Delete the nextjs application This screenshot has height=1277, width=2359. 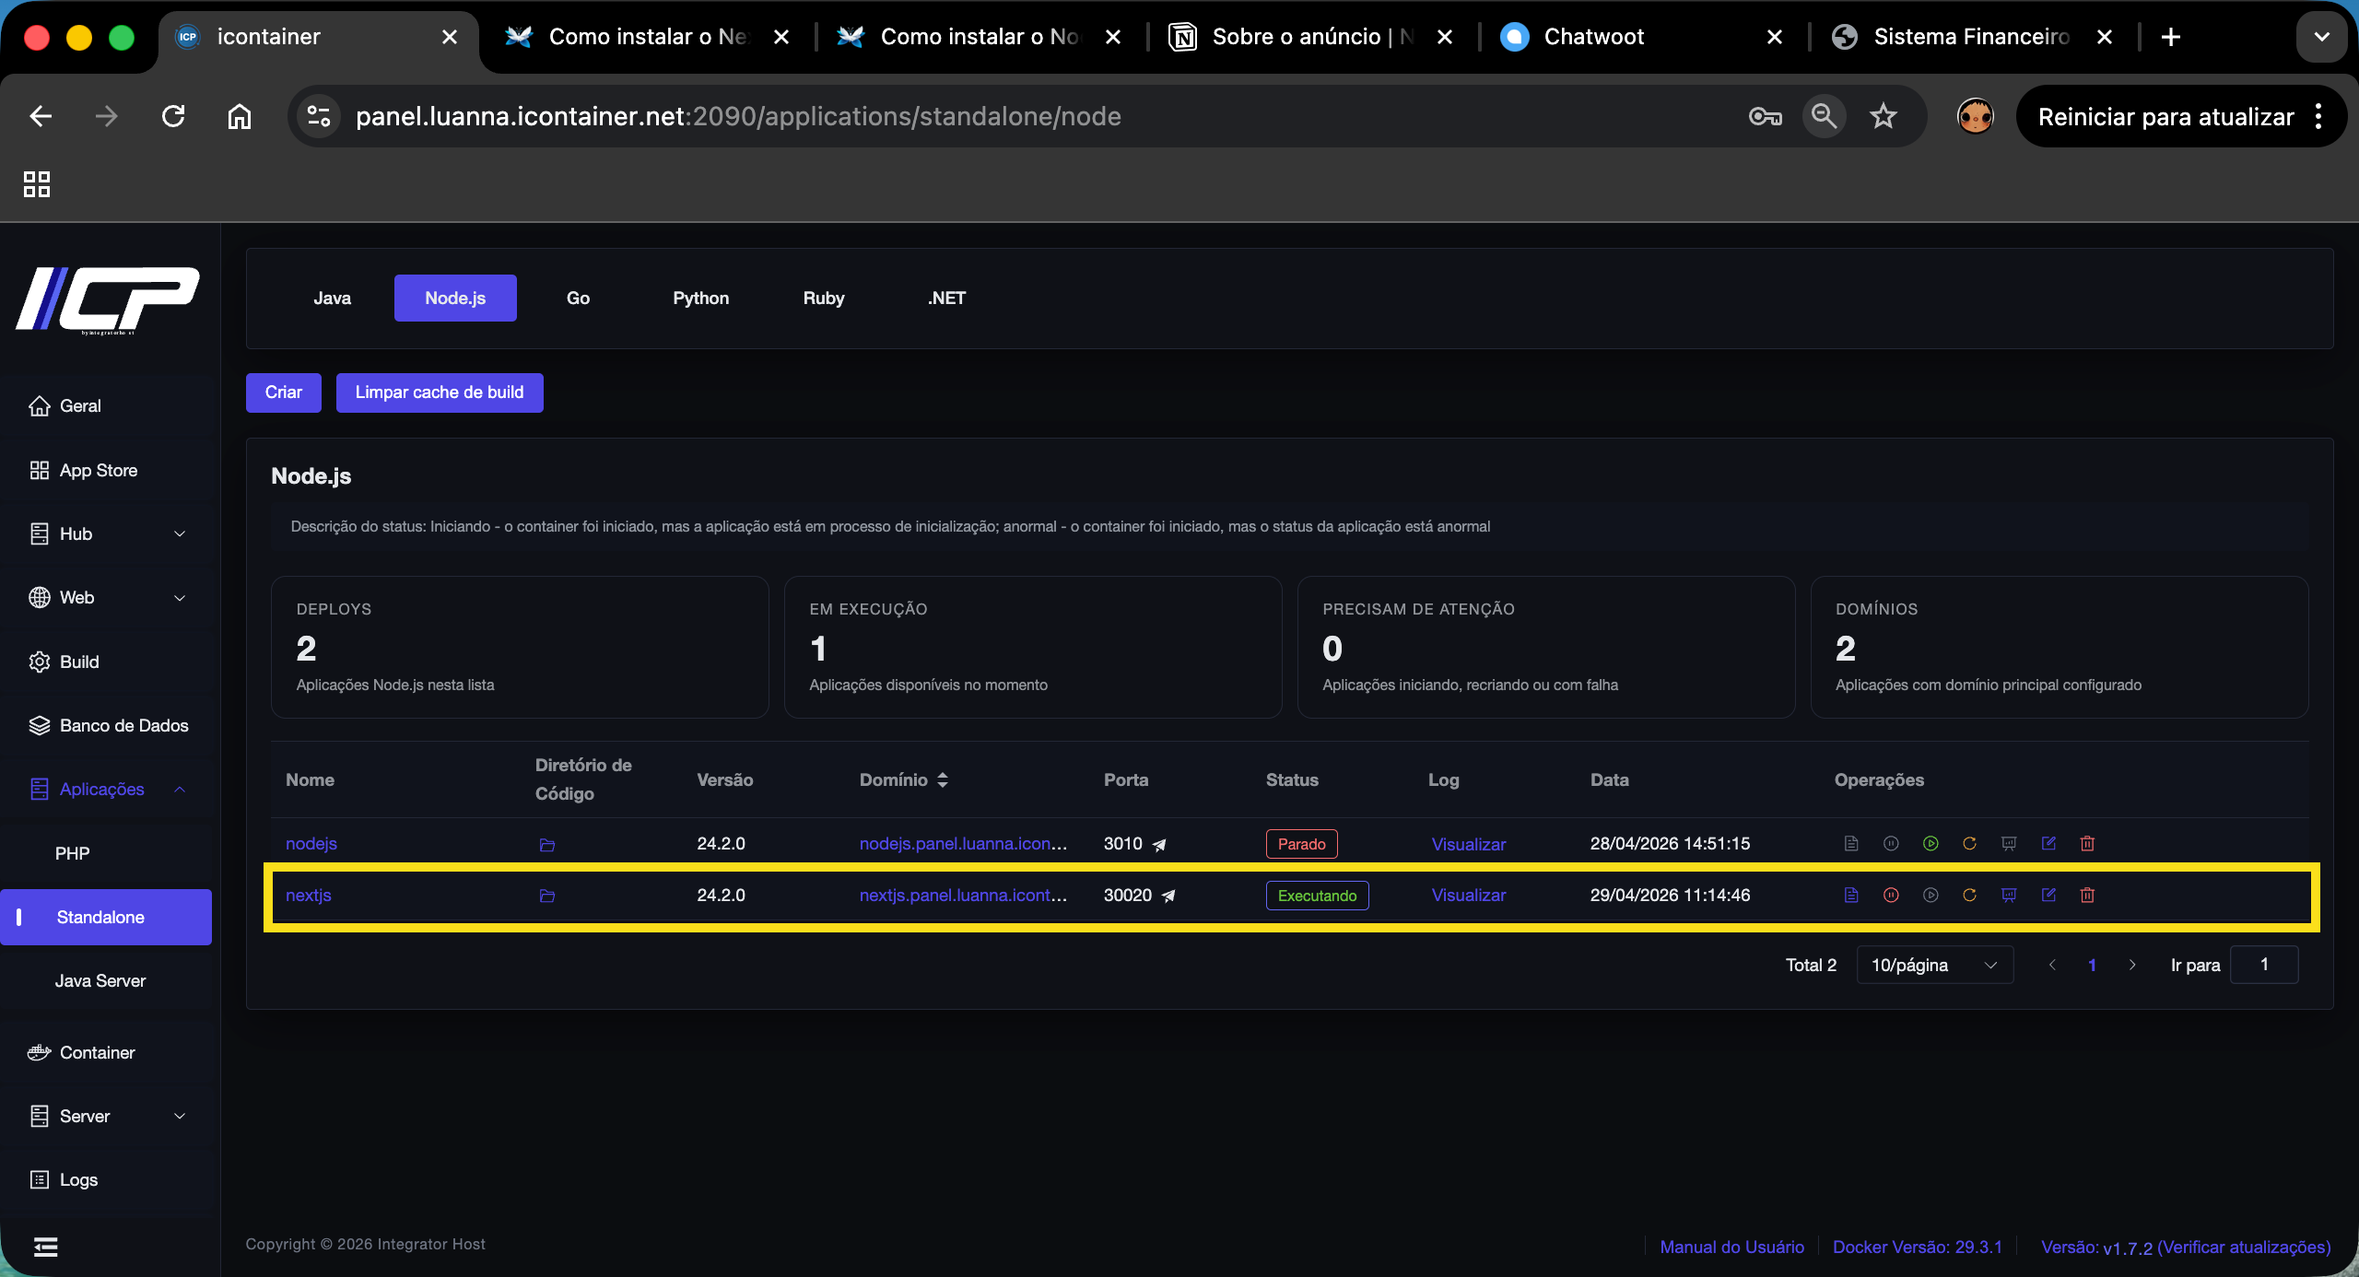pos(2087,895)
